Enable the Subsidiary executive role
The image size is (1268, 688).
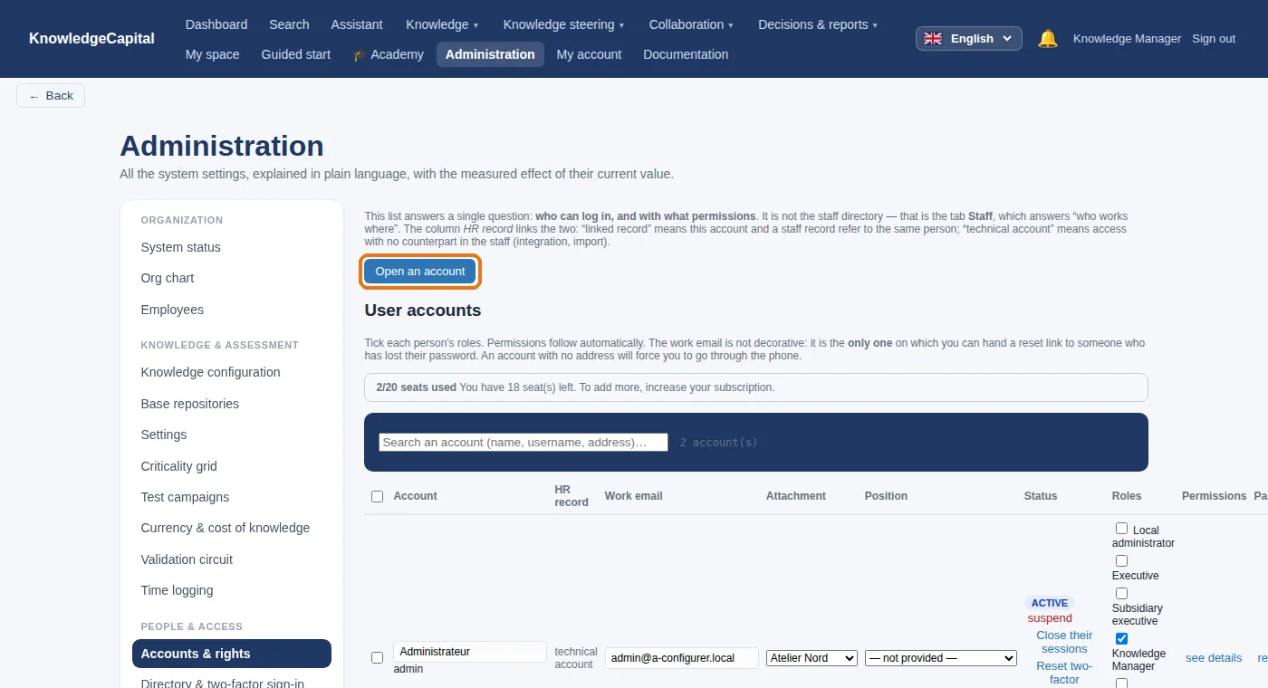[1121, 594]
